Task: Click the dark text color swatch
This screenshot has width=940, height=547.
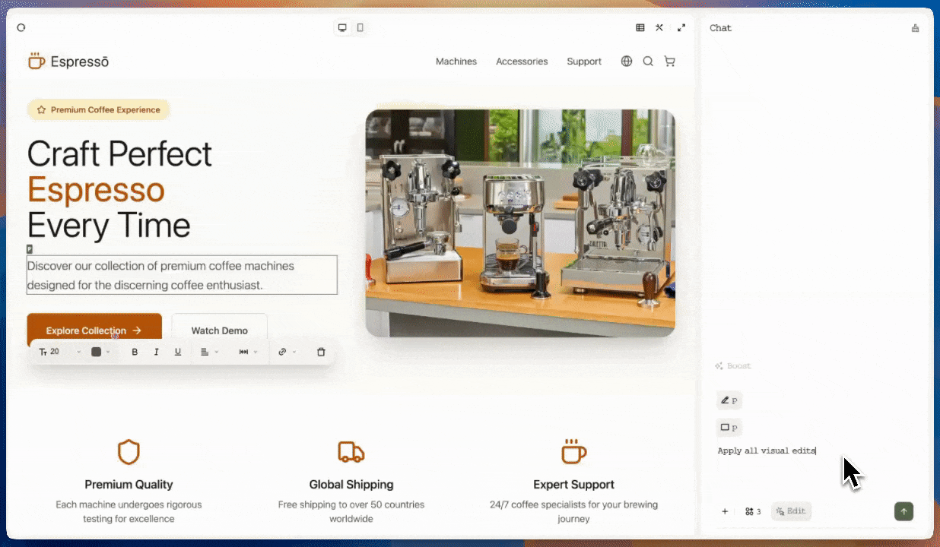Action: click(97, 352)
